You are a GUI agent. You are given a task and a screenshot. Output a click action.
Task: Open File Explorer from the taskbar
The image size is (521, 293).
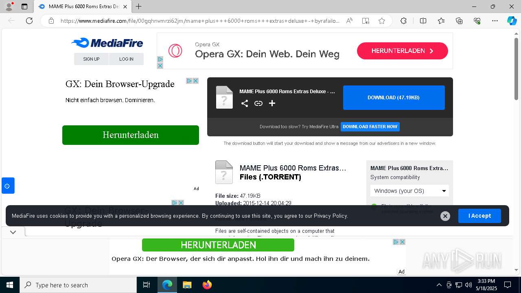[187, 285]
